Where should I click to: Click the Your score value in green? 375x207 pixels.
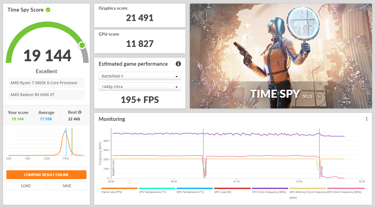point(18,119)
